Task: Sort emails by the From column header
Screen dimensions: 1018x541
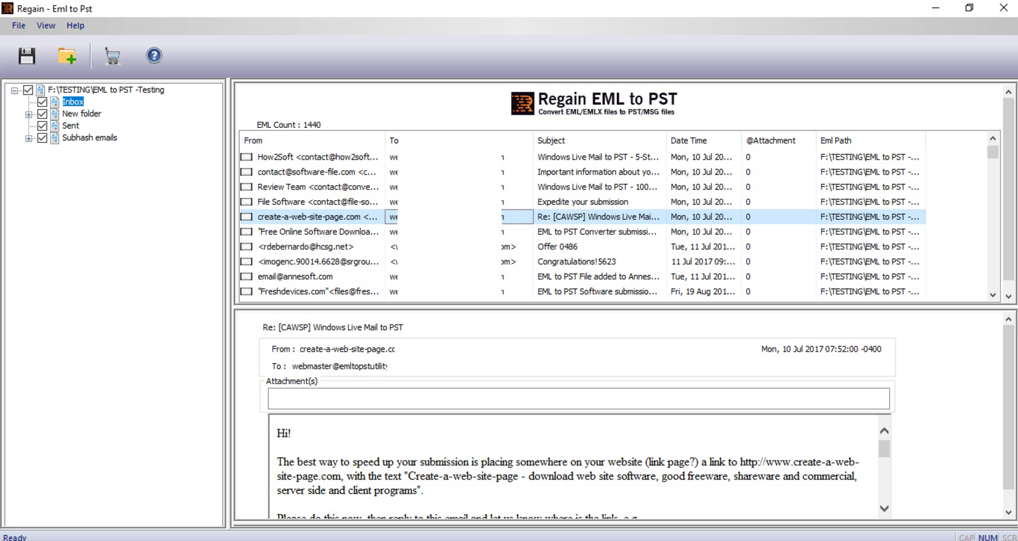Action: tap(312, 141)
